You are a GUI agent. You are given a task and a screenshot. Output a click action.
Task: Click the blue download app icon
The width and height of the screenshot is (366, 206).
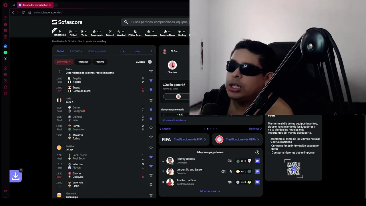16,176
